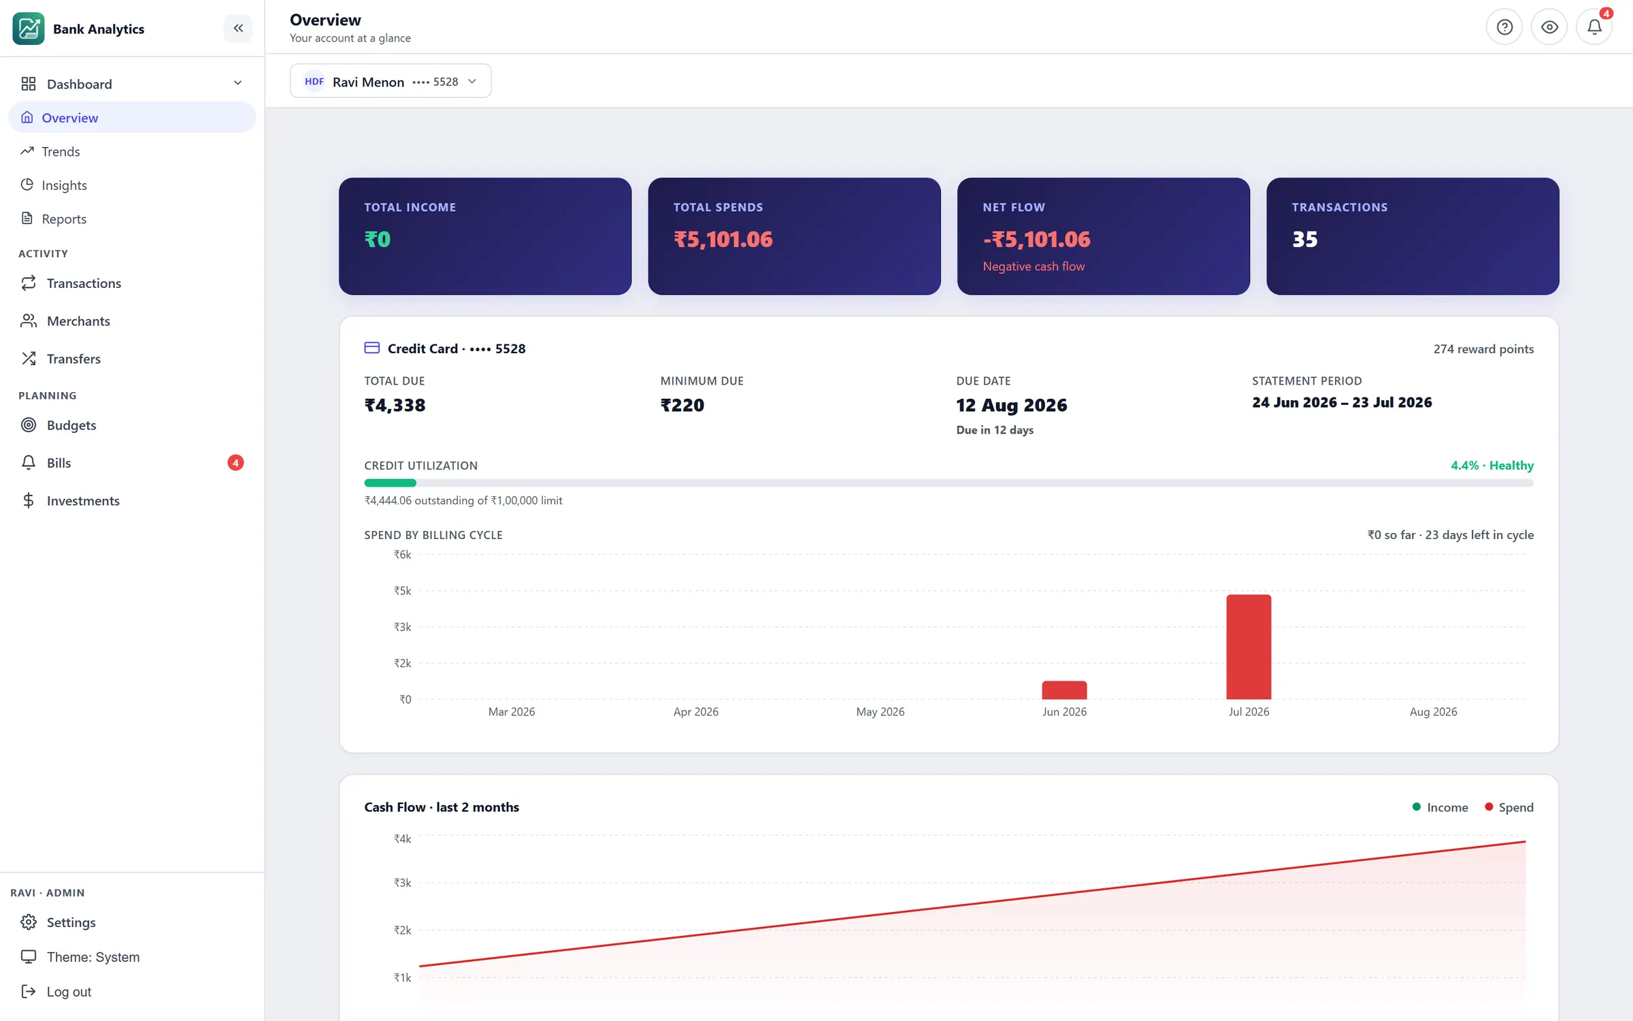Toggle the Spend legend item

pos(1509,807)
